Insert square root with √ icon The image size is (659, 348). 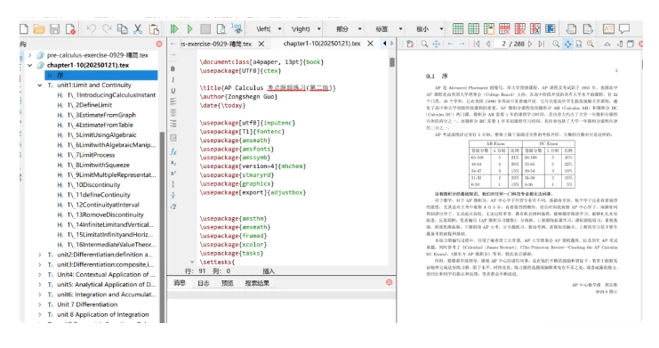tap(173, 206)
